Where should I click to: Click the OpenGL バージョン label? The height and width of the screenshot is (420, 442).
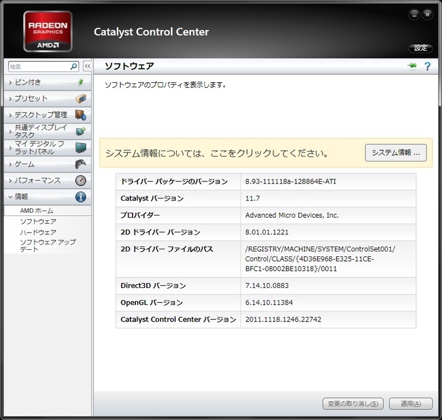click(x=151, y=302)
